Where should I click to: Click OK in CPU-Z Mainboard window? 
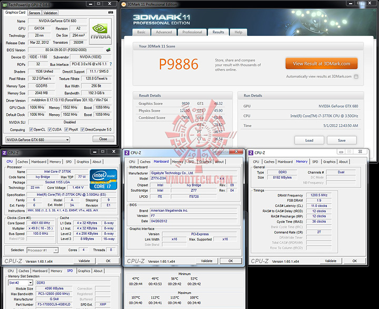[x=231, y=261]
